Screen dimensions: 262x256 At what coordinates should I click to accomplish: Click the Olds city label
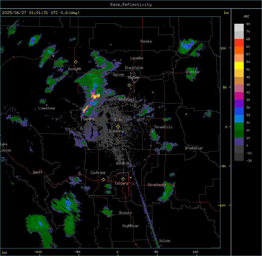[118, 120]
